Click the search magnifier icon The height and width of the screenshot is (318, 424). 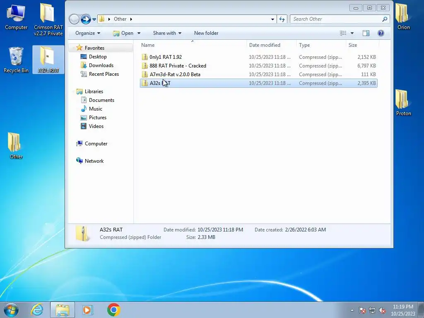(x=385, y=19)
